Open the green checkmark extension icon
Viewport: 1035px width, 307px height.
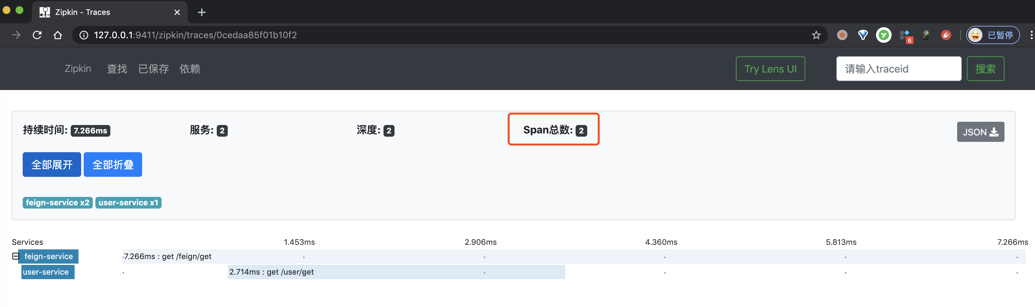[x=883, y=35]
